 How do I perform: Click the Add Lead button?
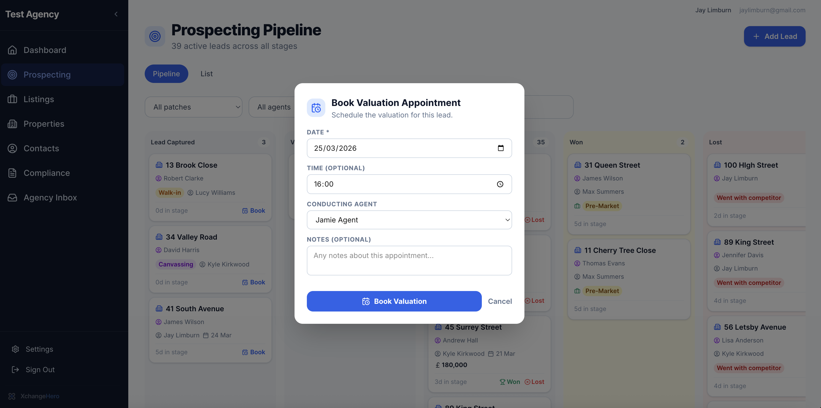774,37
